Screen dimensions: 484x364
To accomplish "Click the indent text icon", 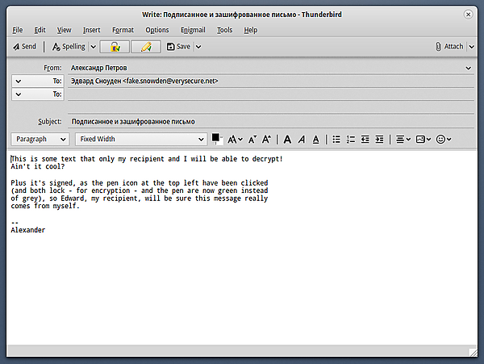I will pyautogui.click(x=379, y=140).
